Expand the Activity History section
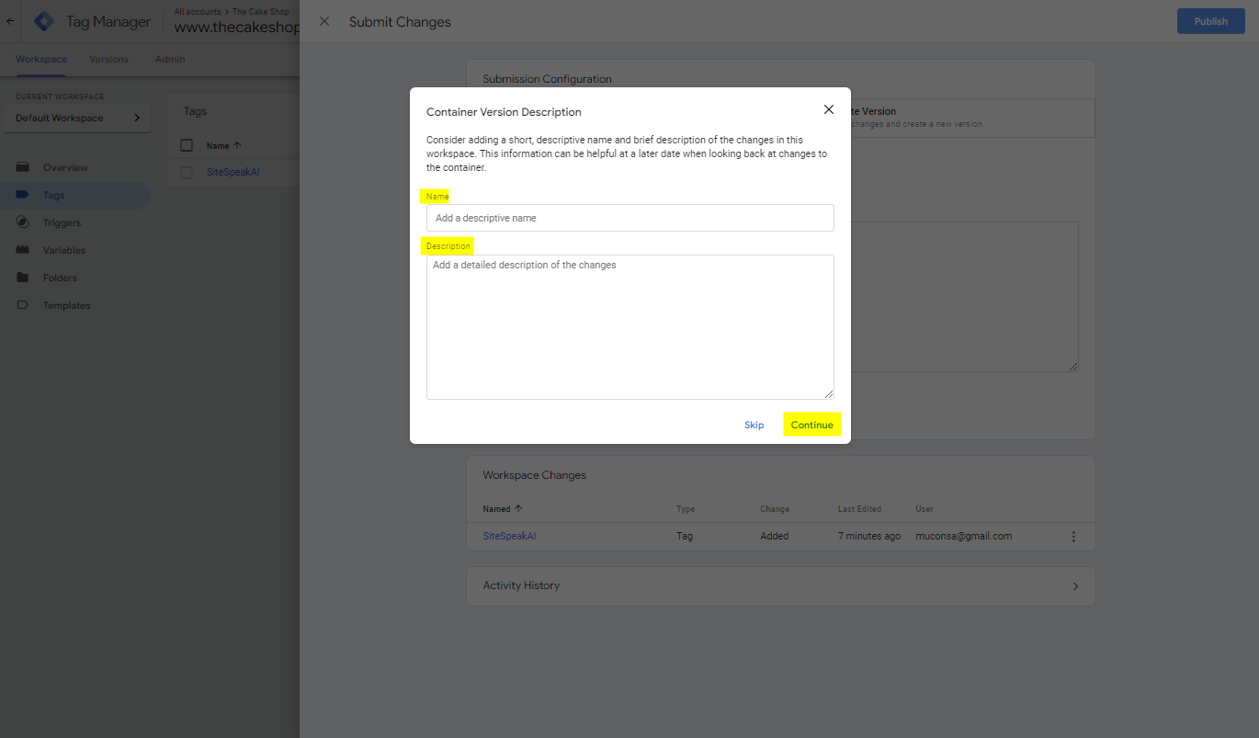Viewport: 1259px width, 738px height. point(1075,586)
